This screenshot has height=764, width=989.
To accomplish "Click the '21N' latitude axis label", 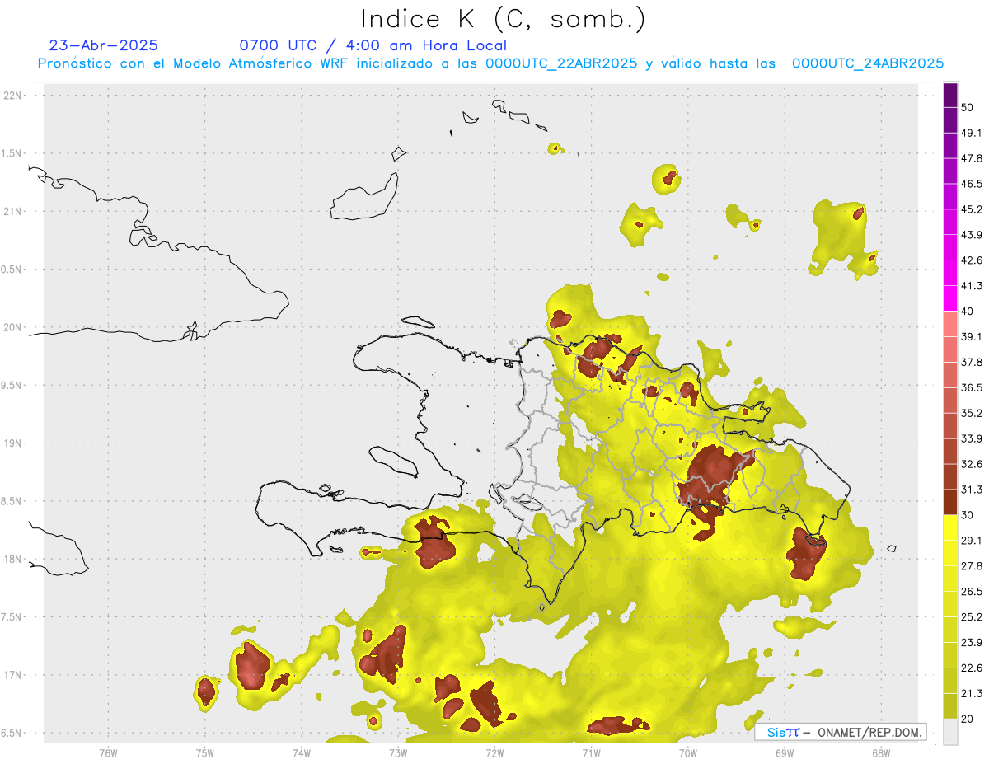I will tap(13, 212).
